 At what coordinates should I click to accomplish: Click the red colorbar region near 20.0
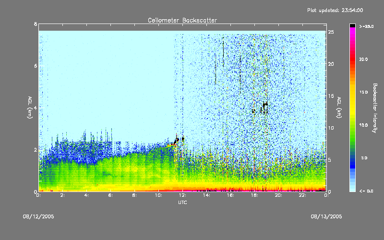pyautogui.click(x=352, y=60)
